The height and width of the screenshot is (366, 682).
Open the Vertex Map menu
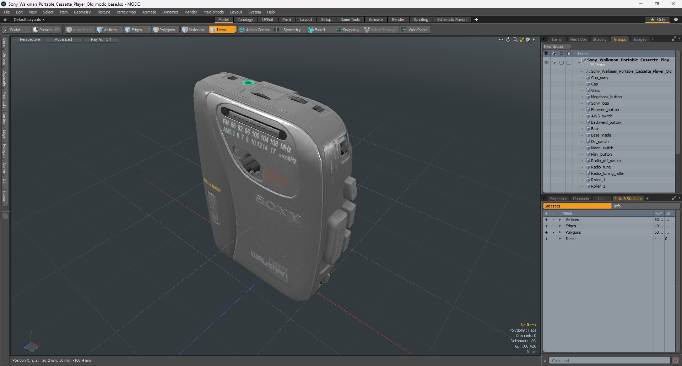tap(126, 12)
